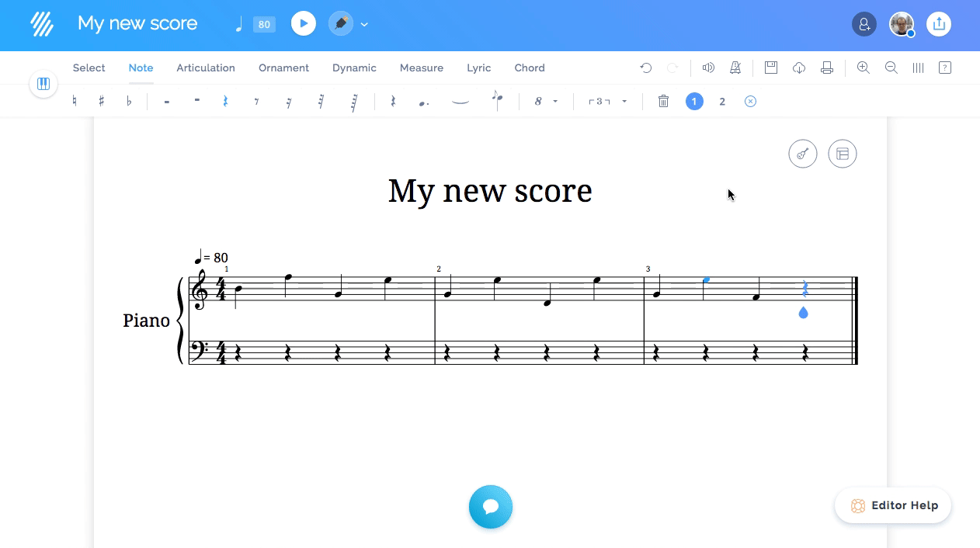Click the cloud download icon
Image resolution: width=980 pixels, height=548 pixels.
click(799, 68)
